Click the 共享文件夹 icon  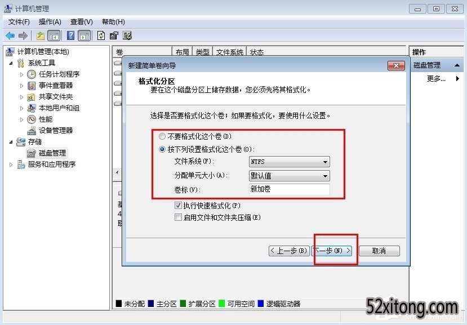(x=32, y=97)
